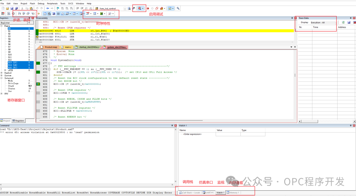Toggle auto-hide pin on Watch 1 panel

tap(350, 125)
